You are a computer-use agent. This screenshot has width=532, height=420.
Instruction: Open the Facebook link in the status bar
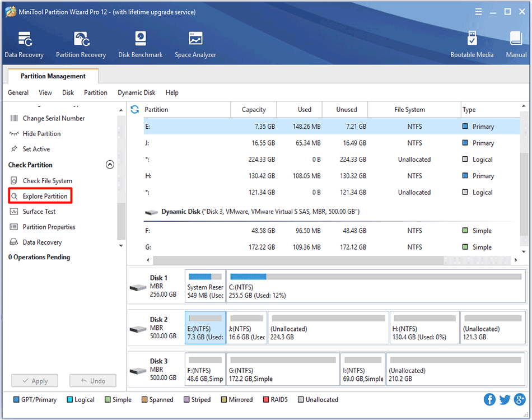[x=489, y=399]
